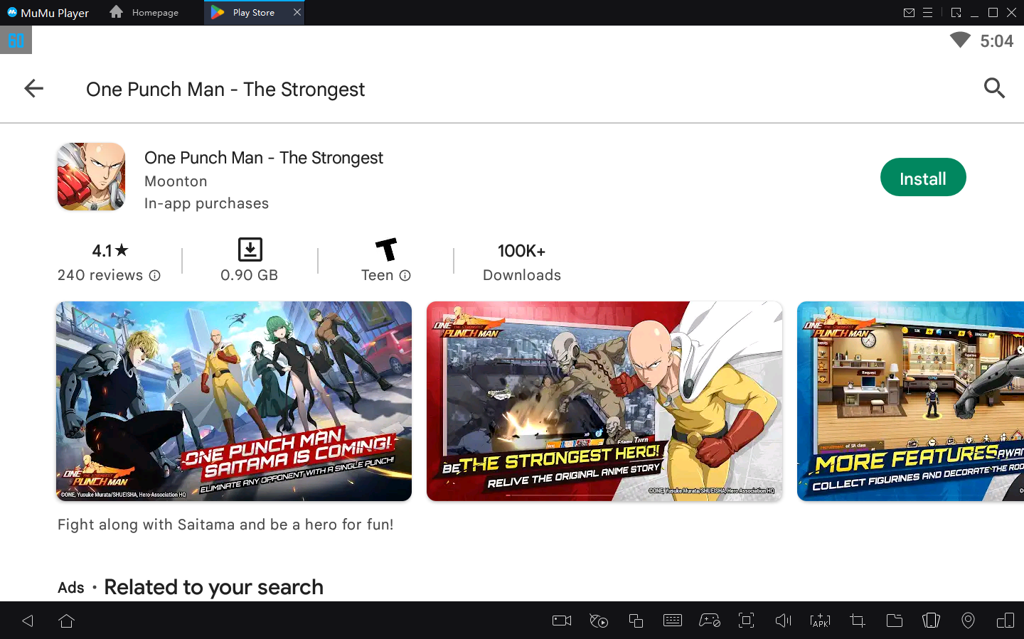The width and height of the screenshot is (1024, 639).
Task: Open the volume control icon
Action: [x=783, y=620]
